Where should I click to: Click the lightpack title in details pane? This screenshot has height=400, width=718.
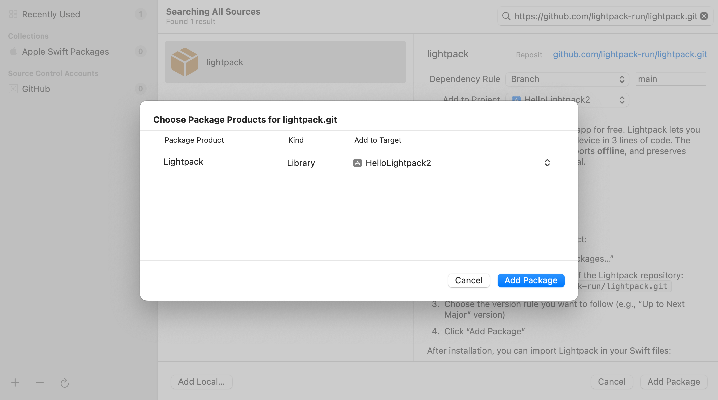tap(448, 54)
